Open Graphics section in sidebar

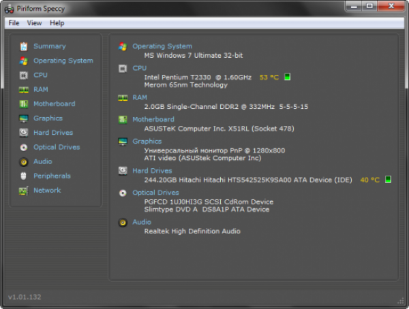coord(48,118)
